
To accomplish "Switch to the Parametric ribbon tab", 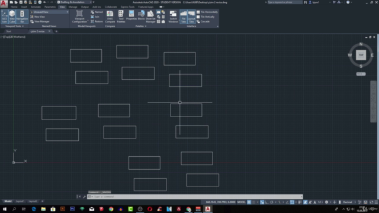I will (50, 7).
